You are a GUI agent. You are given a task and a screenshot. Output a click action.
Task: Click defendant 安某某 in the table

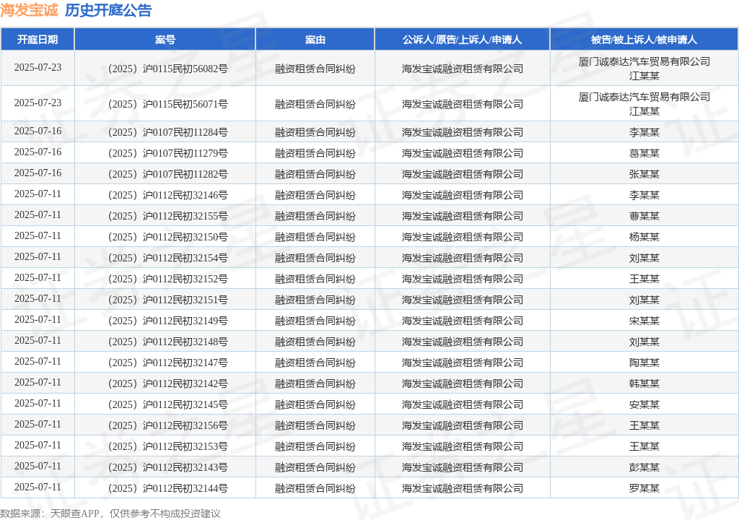coord(644,405)
